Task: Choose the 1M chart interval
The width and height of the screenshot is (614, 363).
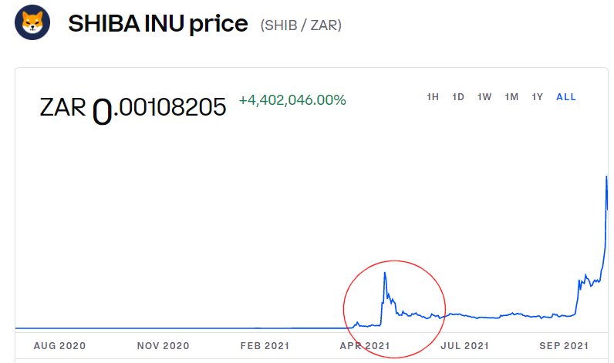Action: click(x=511, y=97)
